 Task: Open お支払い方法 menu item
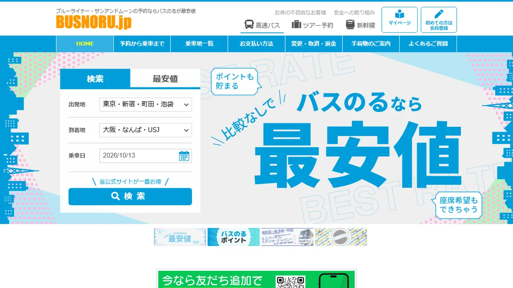(x=256, y=44)
